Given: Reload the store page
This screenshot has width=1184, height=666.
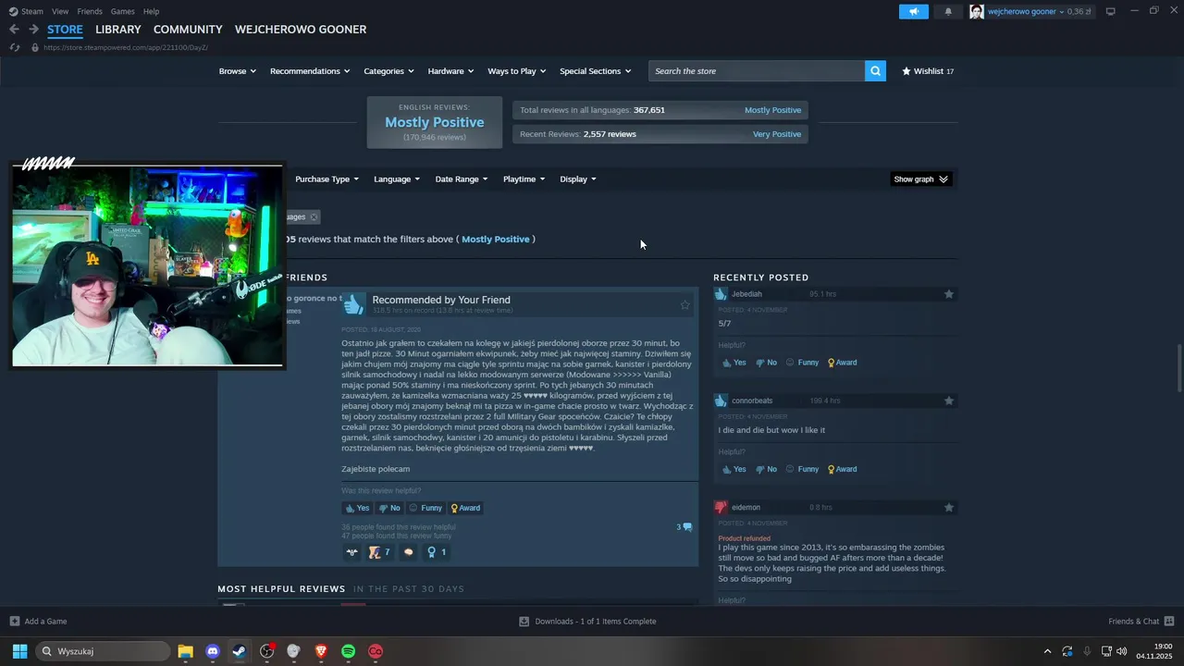Looking at the screenshot, I should pos(15,47).
